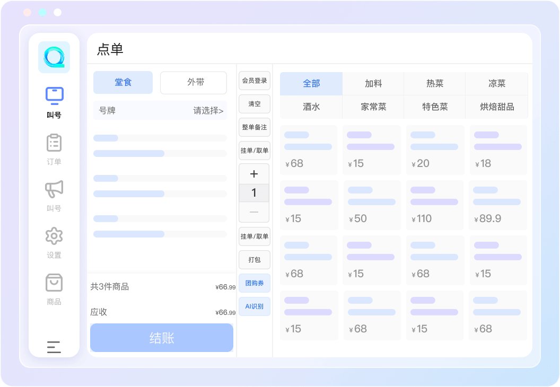The height and width of the screenshot is (387, 560).
Task: Click the AI识别 button
Action: [x=255, y=306]
